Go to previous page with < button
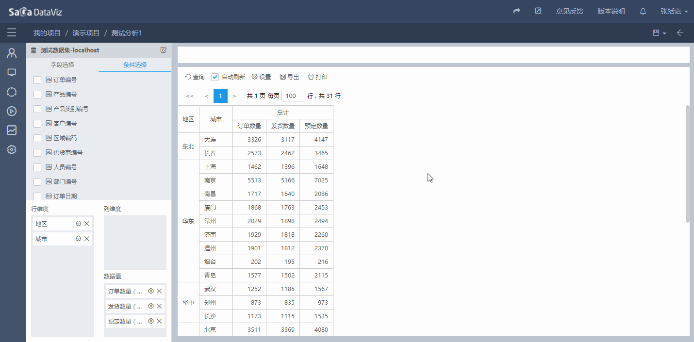 [x=206, y=96]
